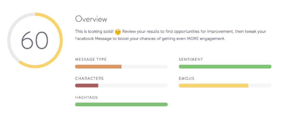The height and width of the screenshot is (114, 285).
Task: Click the empty part of the CHARACTERS bar
Action: (133, 85)
